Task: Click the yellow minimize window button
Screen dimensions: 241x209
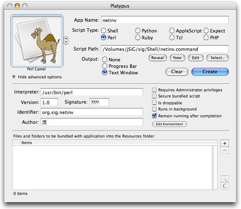Action: 17,6
